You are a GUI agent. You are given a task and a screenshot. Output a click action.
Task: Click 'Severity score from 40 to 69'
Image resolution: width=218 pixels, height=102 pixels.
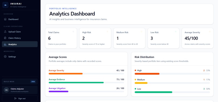coord(127,44)
